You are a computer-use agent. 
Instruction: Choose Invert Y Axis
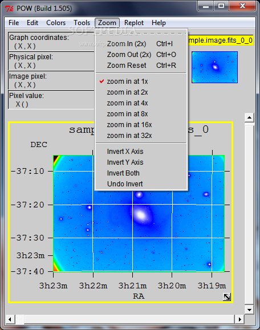[x=141, y=162]
